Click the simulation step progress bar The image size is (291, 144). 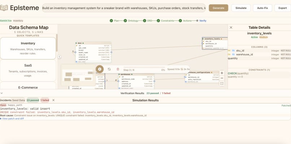coord(144,67)
